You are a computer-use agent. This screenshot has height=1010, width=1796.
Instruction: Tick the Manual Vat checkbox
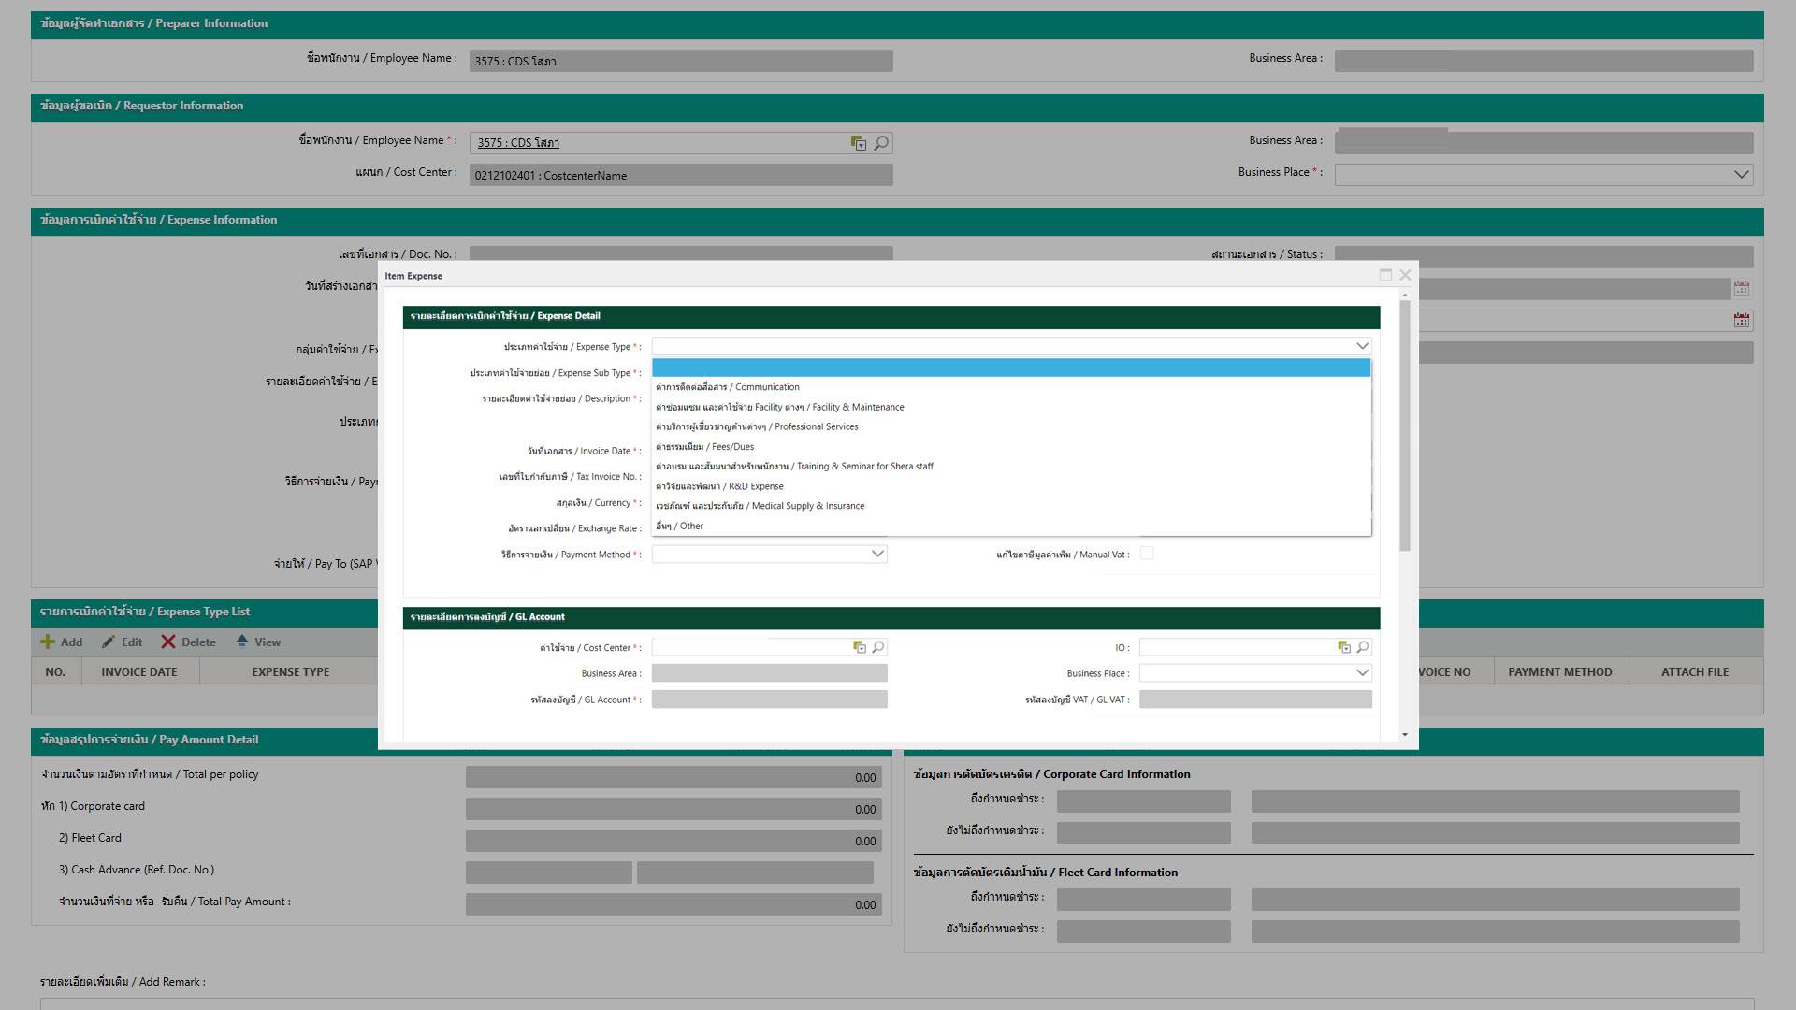1147,554
